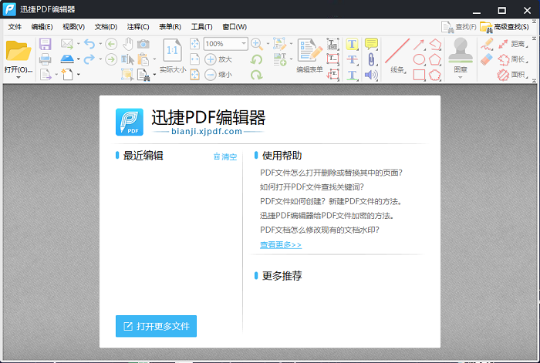This screenshot has width=540, height=363.
Task: Select the 面积 area measuring tool
Action: pyautogui.click(x=513, y=74)
